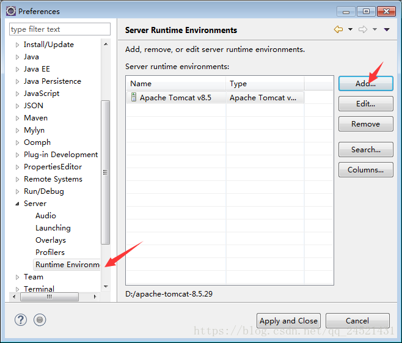
Task: Expand the Oomph tree node
Action: click(17, 142)
